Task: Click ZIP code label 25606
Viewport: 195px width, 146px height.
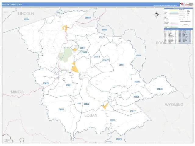Action: pyautogui.click(x=136, y=97)
